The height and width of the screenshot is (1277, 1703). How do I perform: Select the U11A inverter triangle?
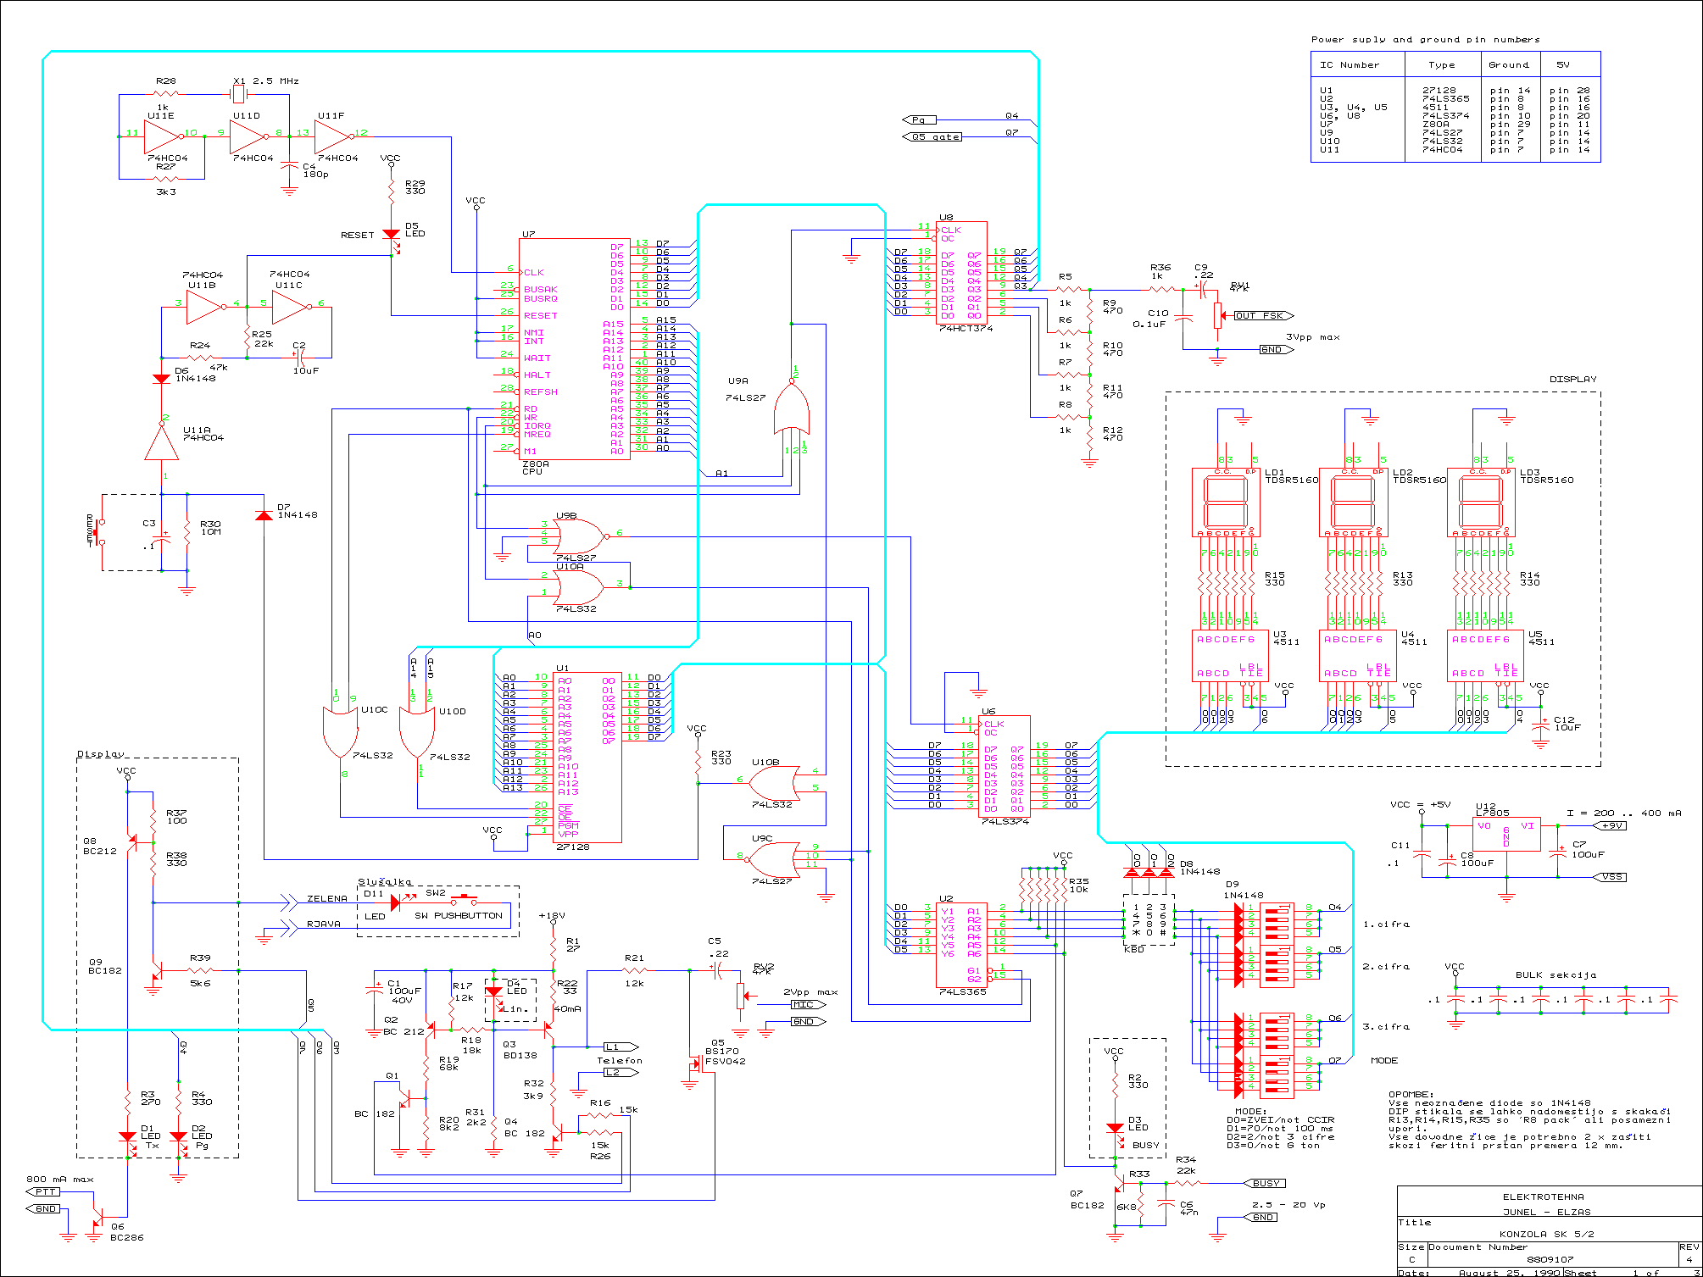tap(161, 441)
